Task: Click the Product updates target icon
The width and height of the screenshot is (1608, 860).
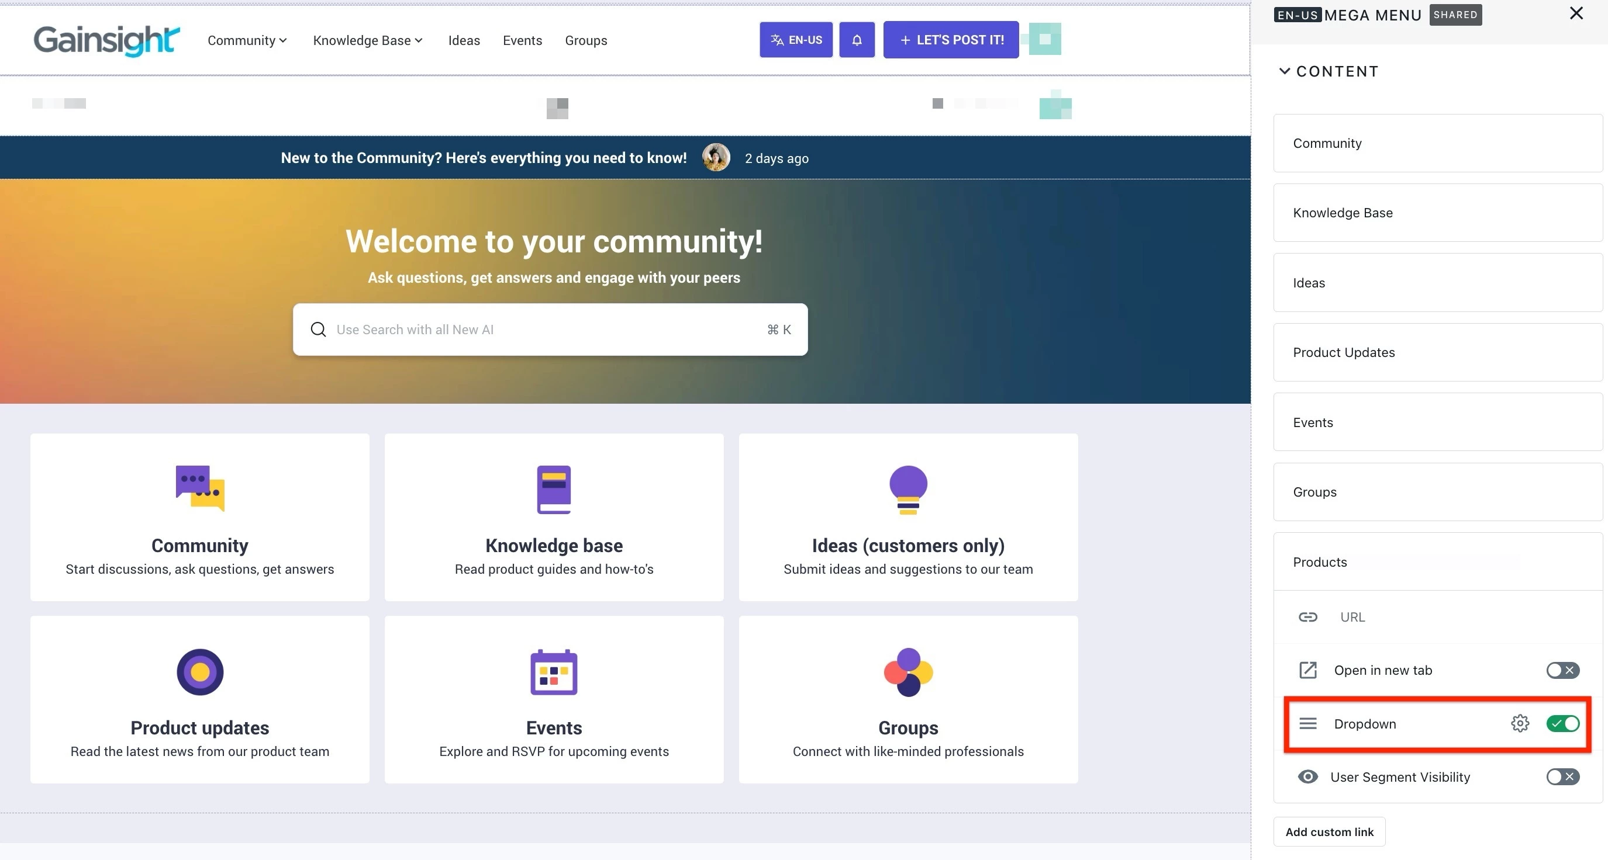Action: [x=200, y=672]
